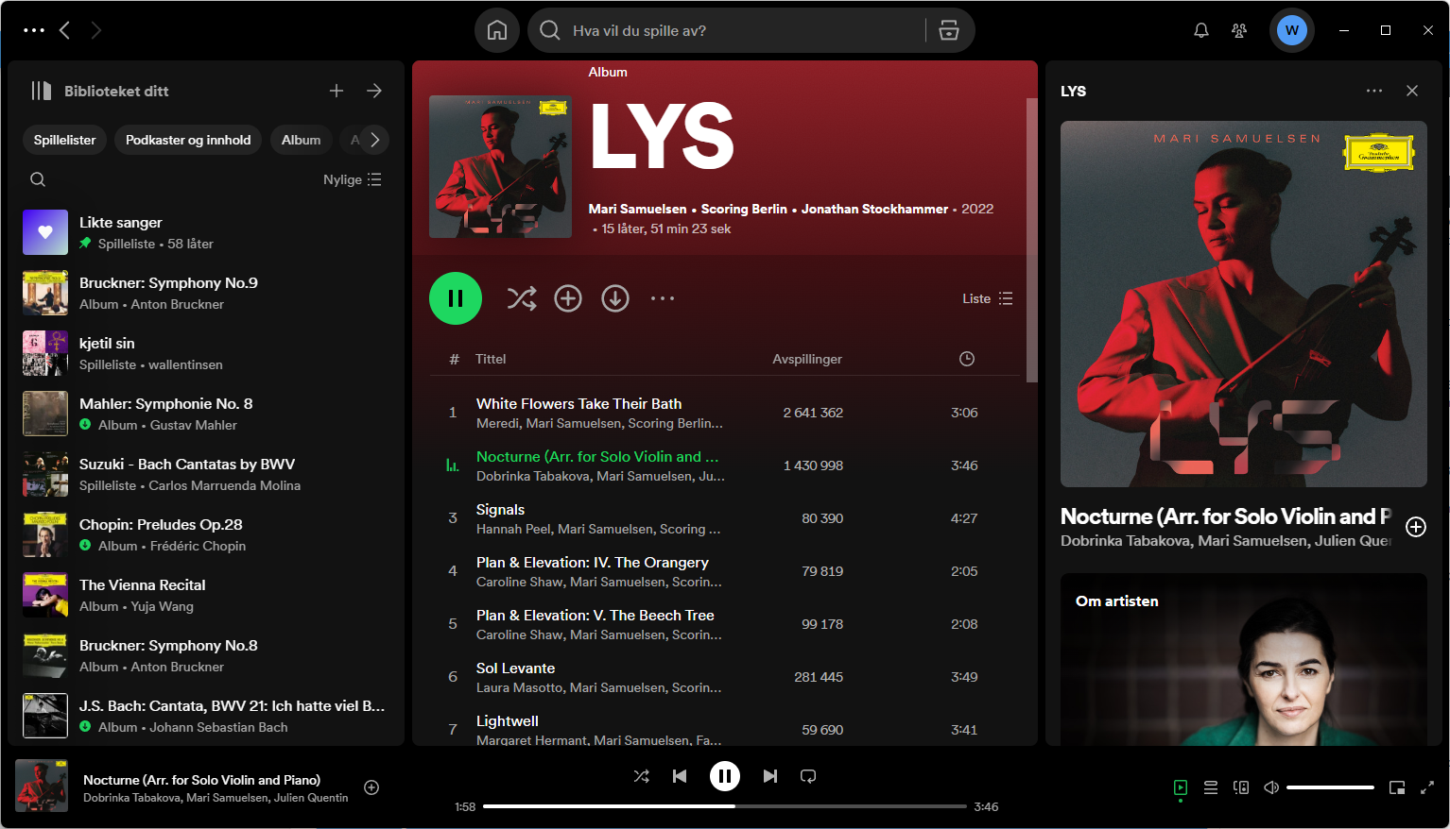
Task: Collapse the Biblioteket ditt sidebar icon
Action: pos(41,91)
